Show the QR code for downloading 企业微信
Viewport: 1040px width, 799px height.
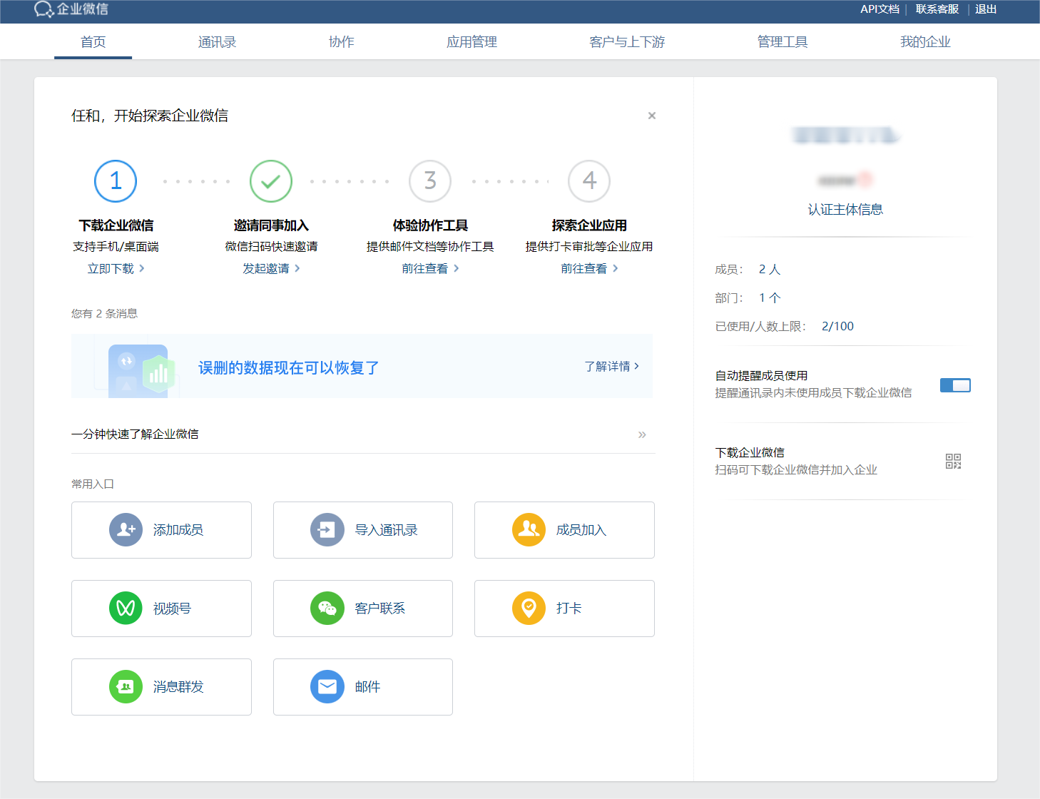click(954, 461)
